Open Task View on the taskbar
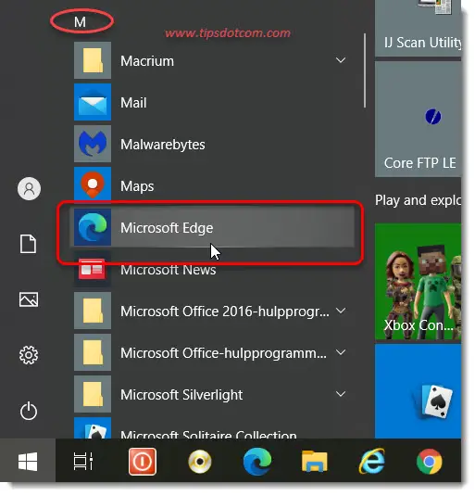 pyautogui.click(x=83, y=462)
